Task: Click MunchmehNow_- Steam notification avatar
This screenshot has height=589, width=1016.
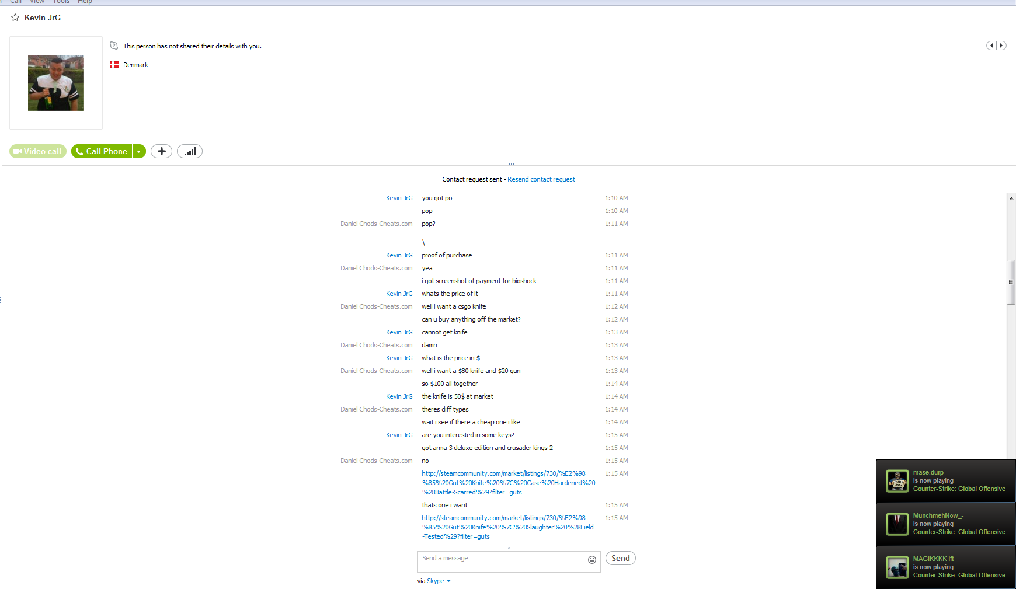Action: (897, 524)
